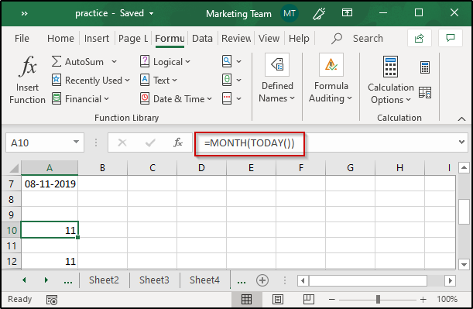Open Date & Time functions menu

[177, 99]
